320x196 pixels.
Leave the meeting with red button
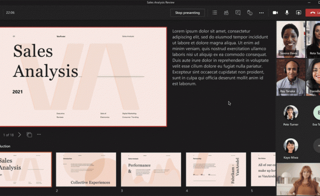(x=313, y=13)
